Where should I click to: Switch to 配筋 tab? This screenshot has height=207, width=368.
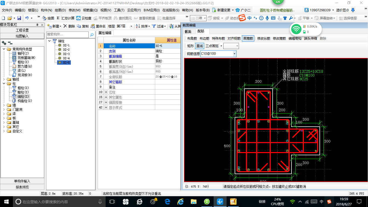coord(201,32)
